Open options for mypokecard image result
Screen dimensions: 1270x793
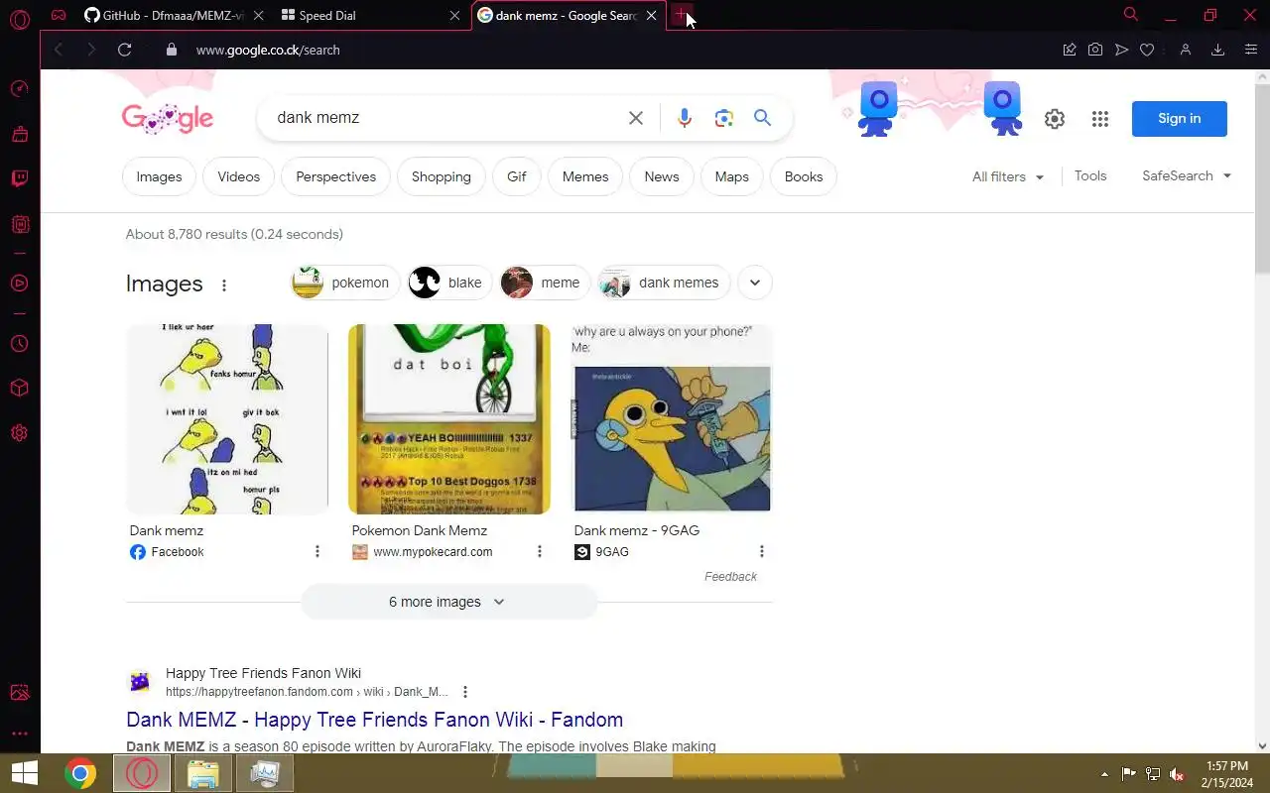540,551
